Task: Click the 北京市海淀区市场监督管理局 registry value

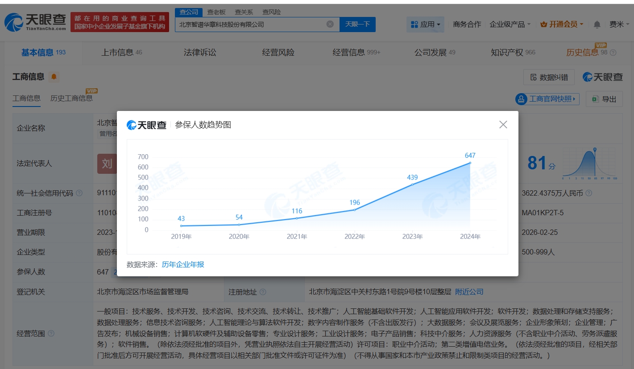Action: pyautogui.click(x=143, y=292)
